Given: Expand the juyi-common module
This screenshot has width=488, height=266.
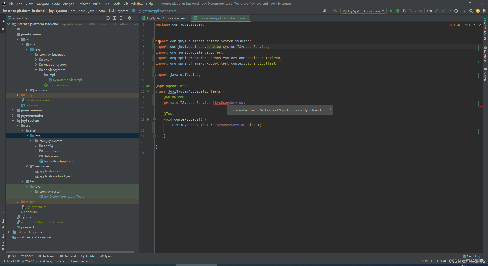Looking at the screenshot, I should tap(13, 110).
